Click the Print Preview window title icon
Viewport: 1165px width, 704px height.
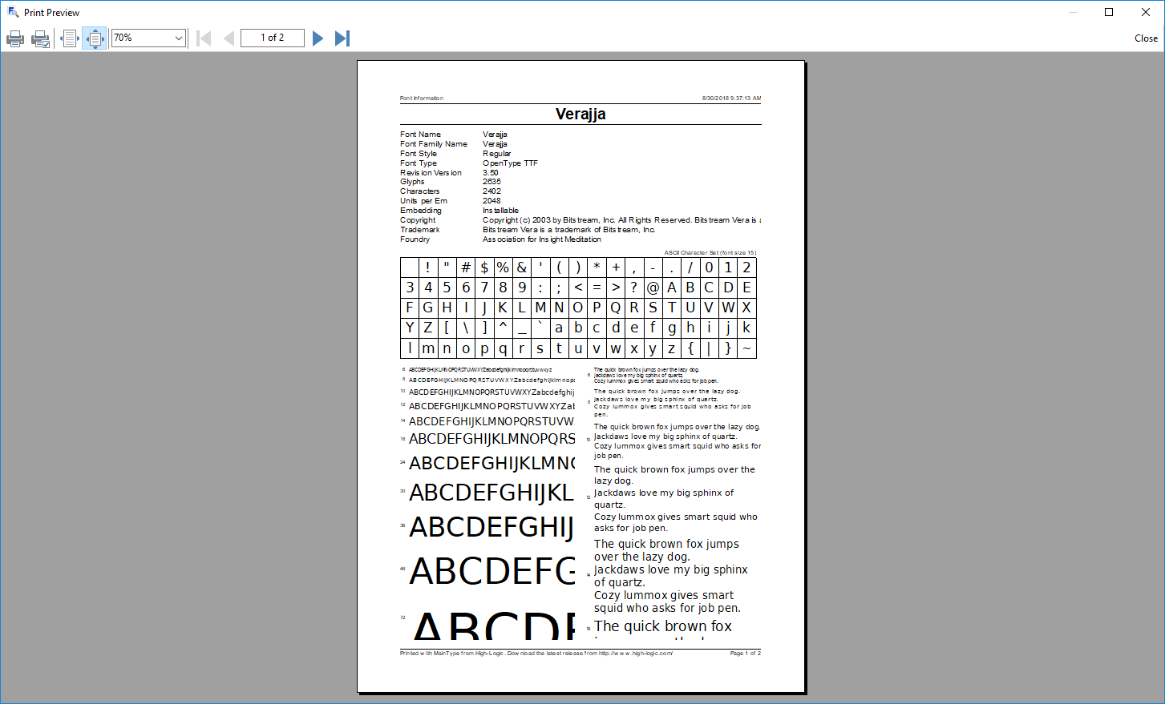click(x=13, y=12)
